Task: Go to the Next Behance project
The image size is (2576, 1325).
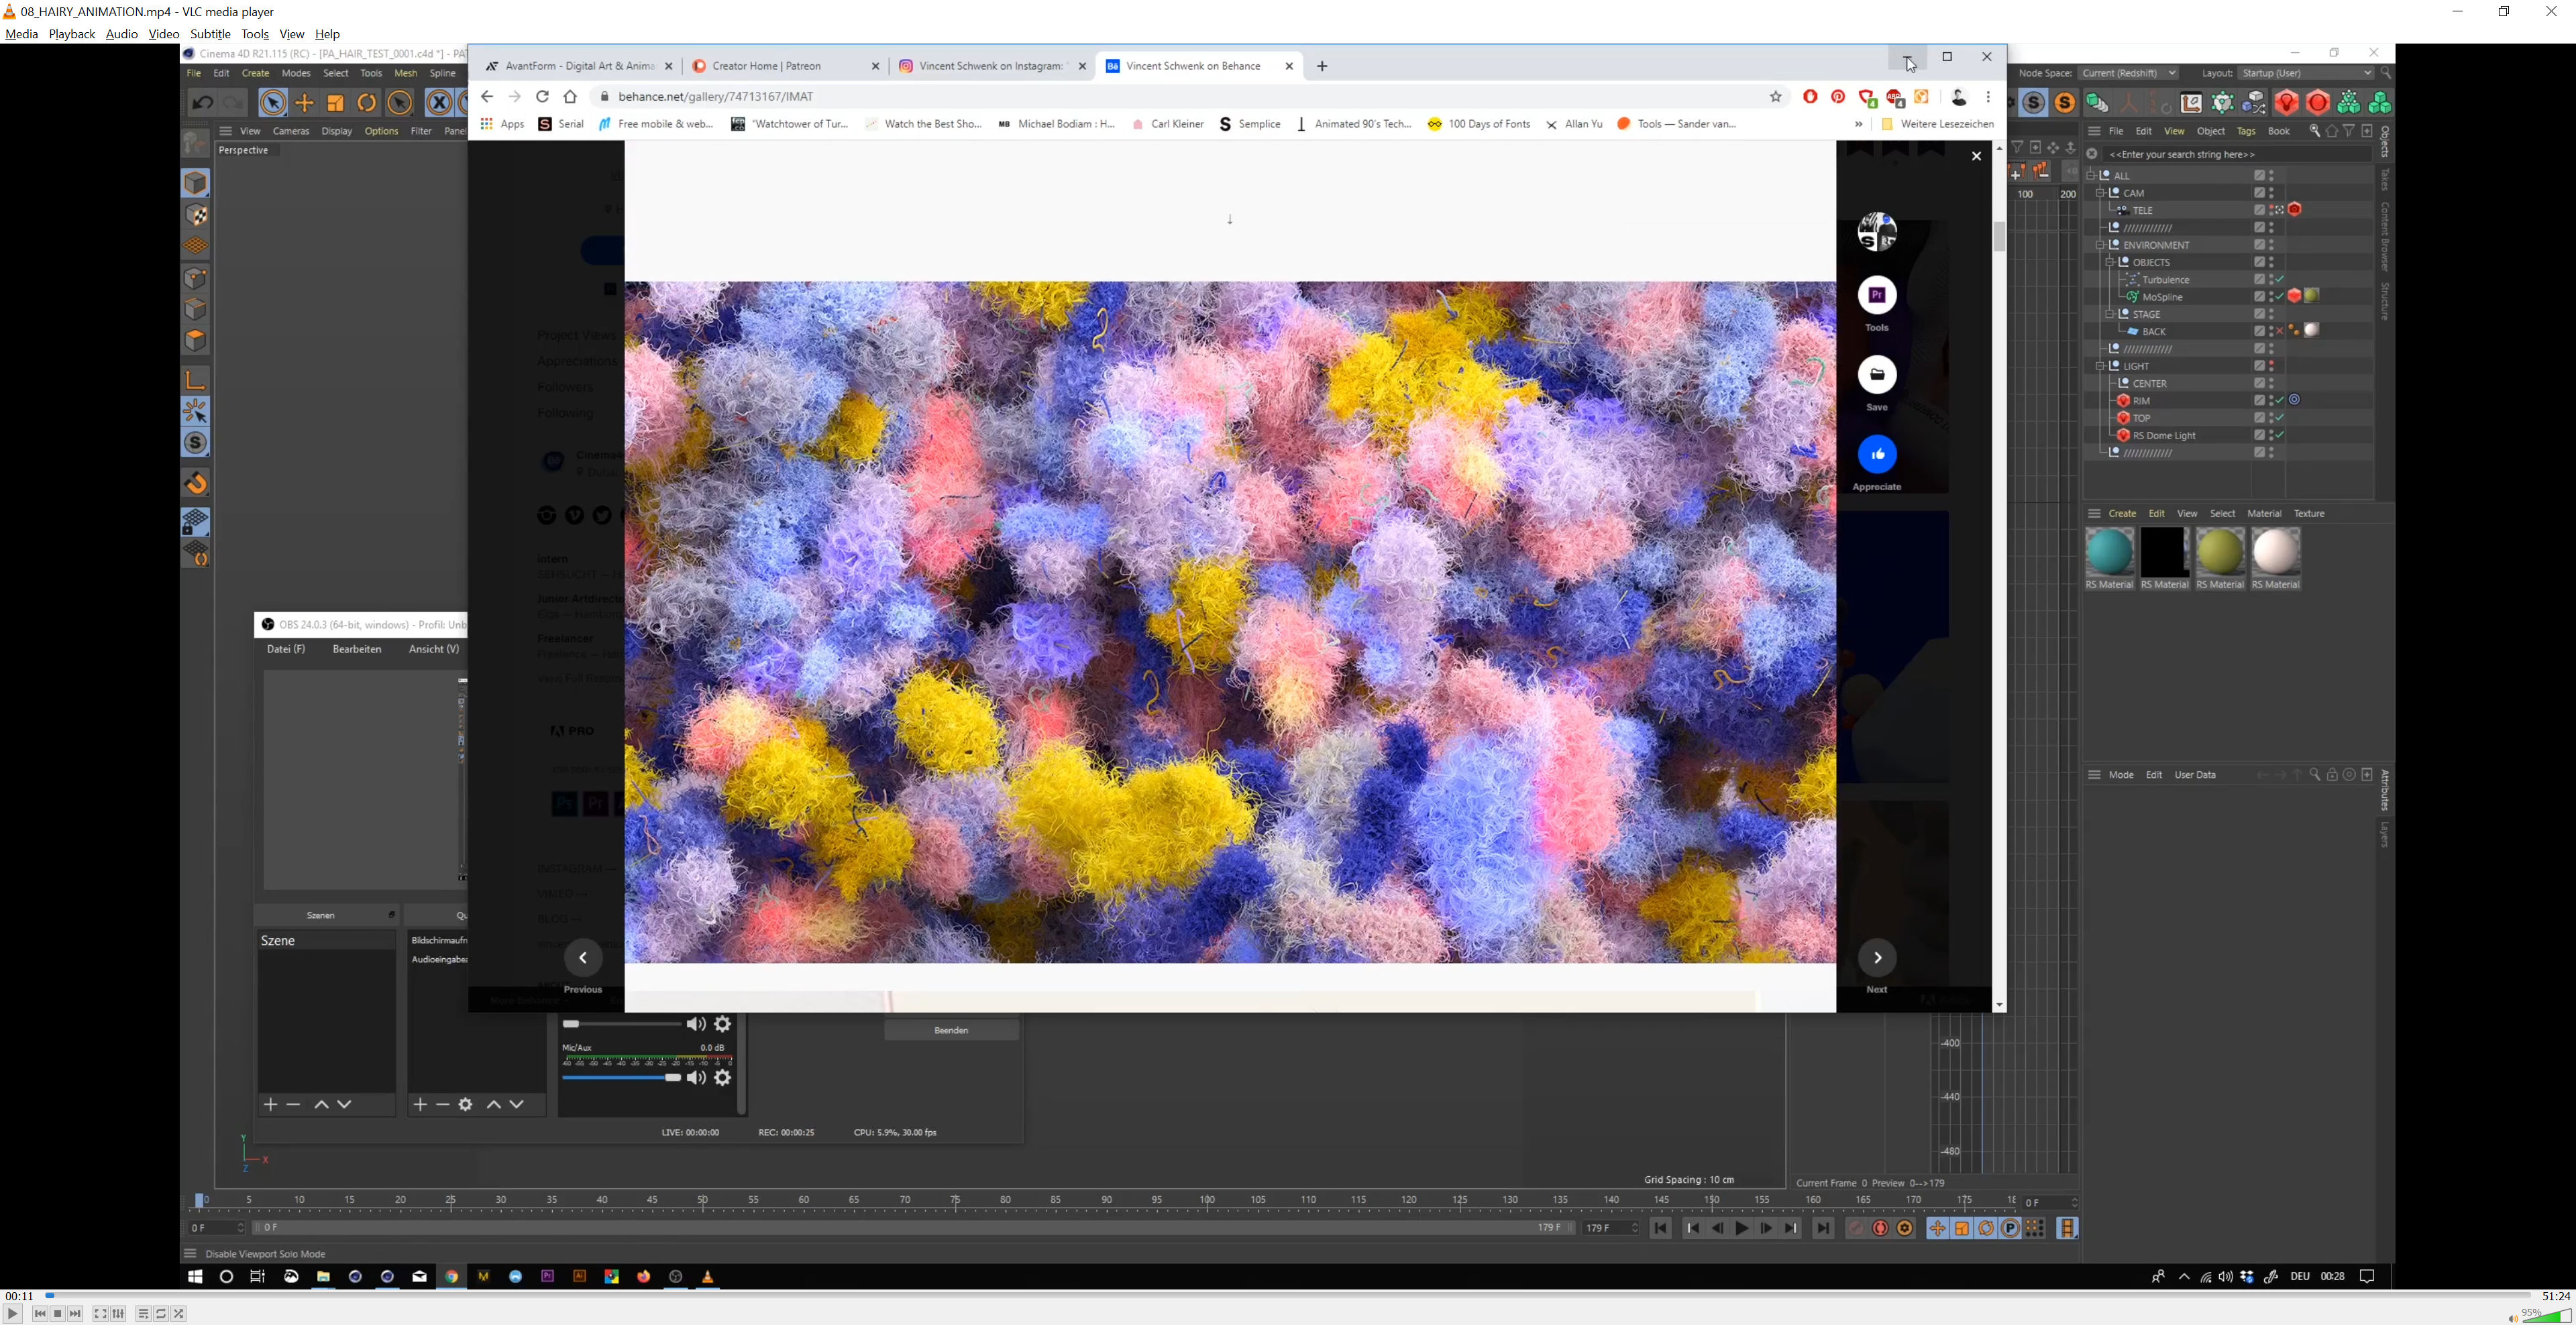Action: coord(1877,958)
